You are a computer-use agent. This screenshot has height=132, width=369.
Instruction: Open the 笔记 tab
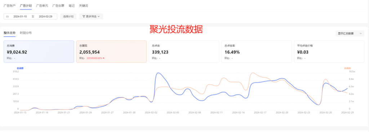click(x=71, y=5)
